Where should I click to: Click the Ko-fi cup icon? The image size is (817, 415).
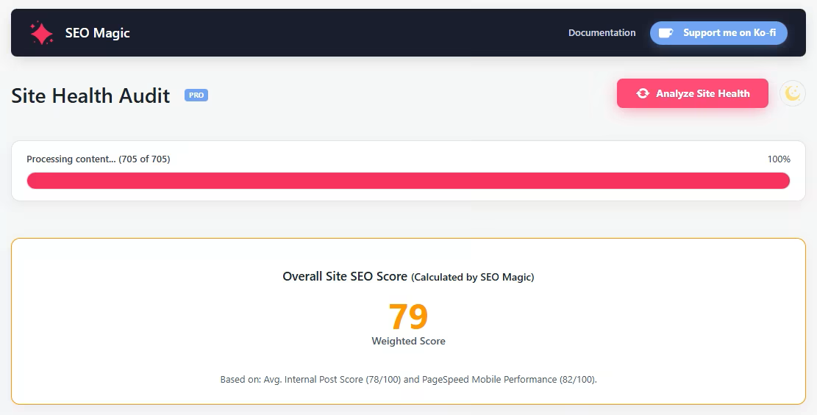coord(666,33)
